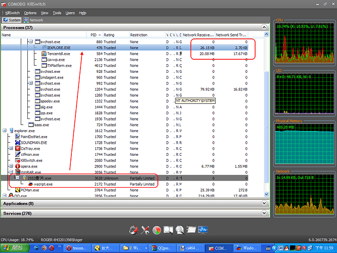The image size is (337, 253).
Task: Sort processes by PID column header
Action: click(95, 35)
